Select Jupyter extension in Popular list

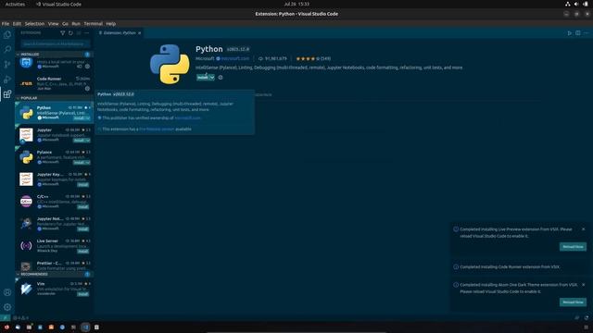54,135
